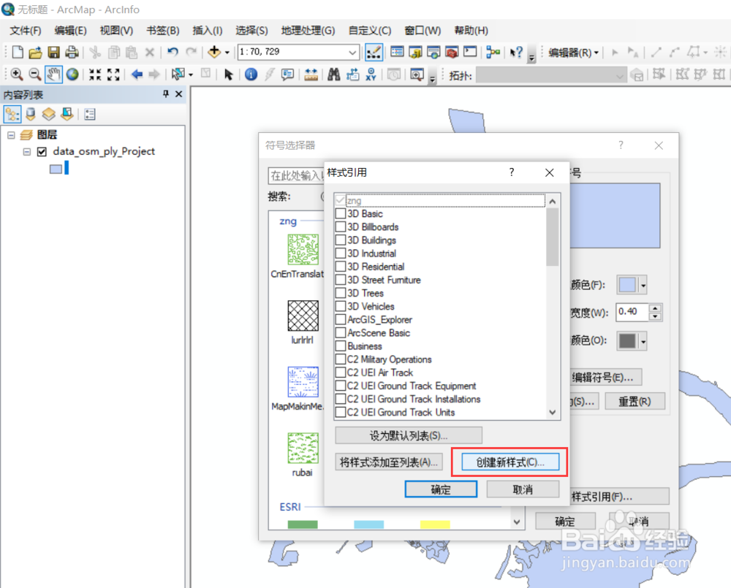This screenshot has width=731, height=588.
Task: Enable the 3D Buildings style
Action: click(341, 240)
